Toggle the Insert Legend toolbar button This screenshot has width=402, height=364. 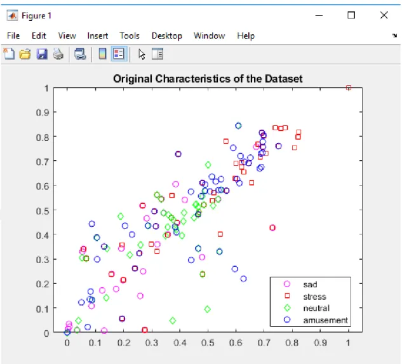(119, 54)
